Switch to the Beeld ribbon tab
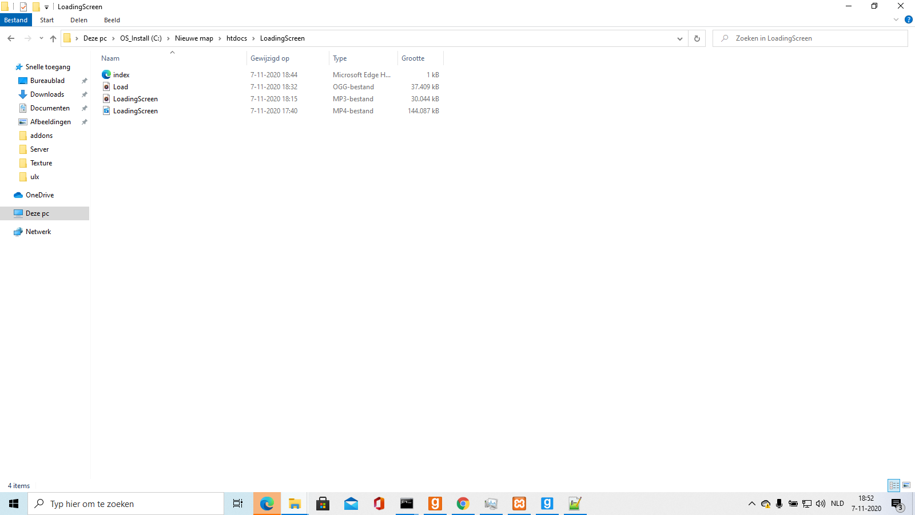Image resolution: width=915 pixels, height=515 pixels. click(x=112, y=20)
